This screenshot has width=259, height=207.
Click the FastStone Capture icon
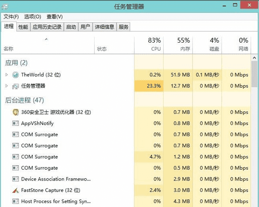tap(16, 190)
